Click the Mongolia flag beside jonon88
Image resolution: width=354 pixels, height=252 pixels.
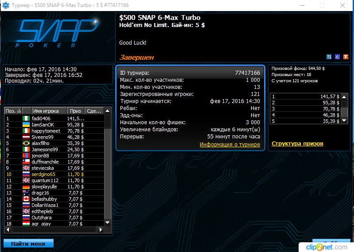click(26, 156)
